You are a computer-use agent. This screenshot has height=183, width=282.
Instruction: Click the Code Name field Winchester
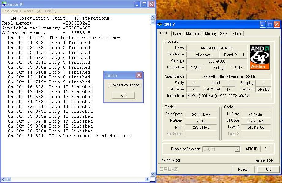tap(203, 55)
